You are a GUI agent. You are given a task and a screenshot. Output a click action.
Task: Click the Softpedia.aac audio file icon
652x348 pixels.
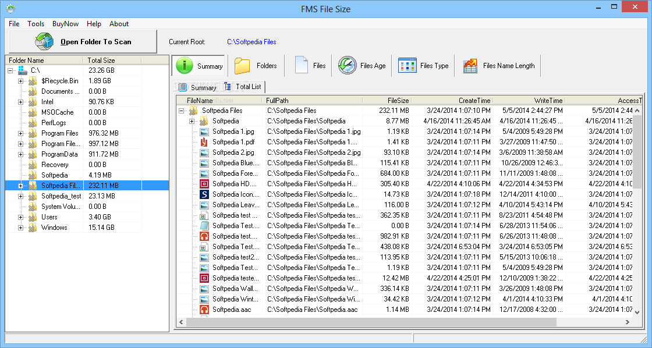tap(204, 310)
